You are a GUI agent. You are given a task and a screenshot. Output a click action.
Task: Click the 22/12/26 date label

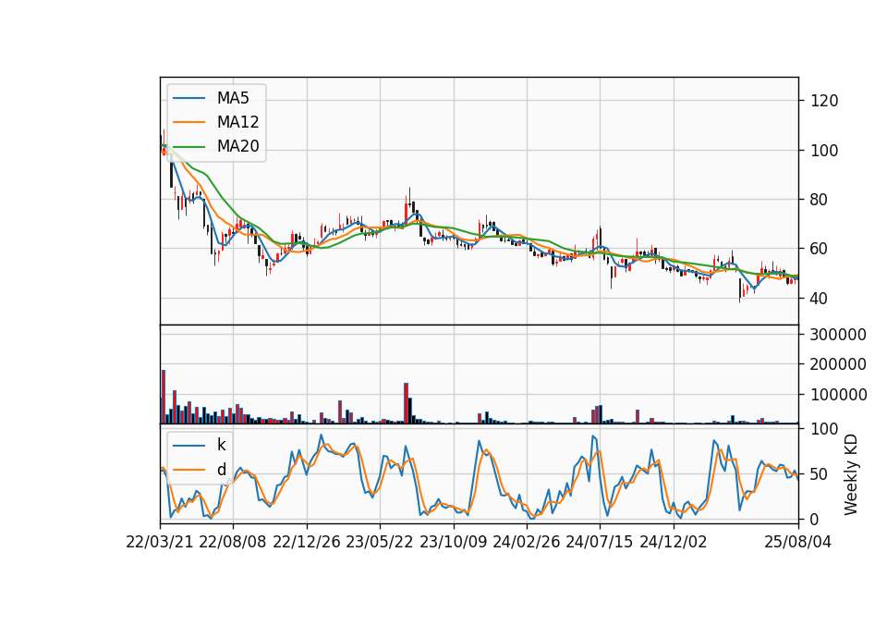pos(307,542)
